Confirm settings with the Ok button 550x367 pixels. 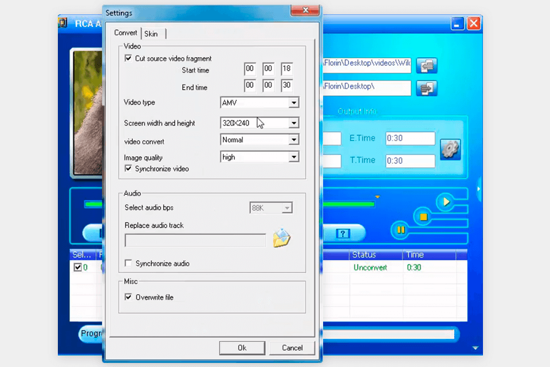coord(242,348)
